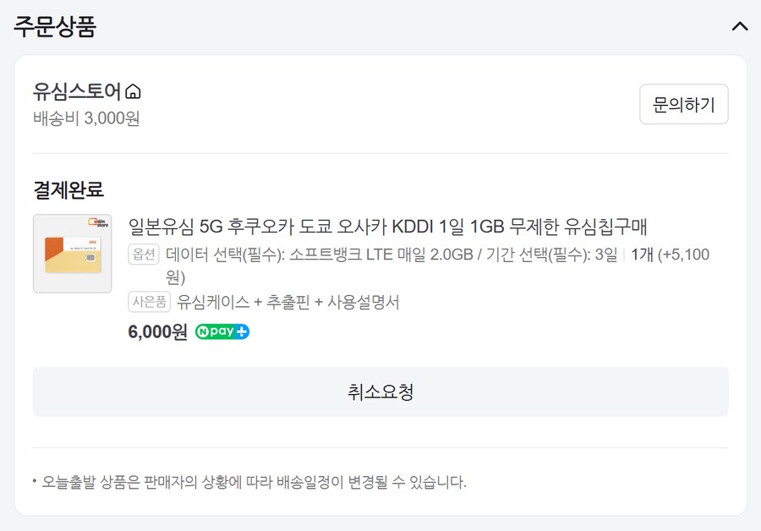Click the Npay plus badge icon
This screenshot has width=761, height=531.
[x=222, y=331]
